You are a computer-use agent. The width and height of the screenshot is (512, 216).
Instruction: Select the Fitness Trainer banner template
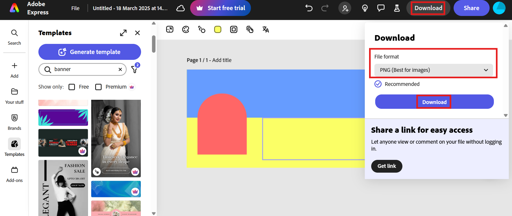click(63, 143)
